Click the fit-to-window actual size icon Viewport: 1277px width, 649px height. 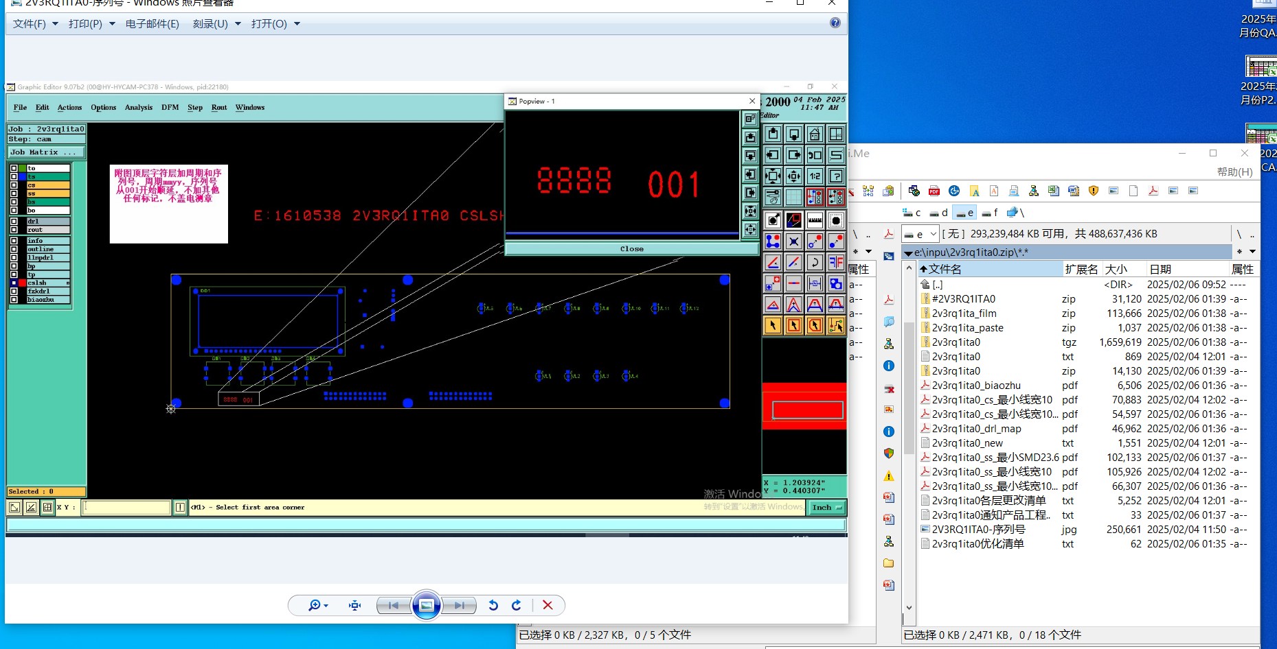[354, 605]
